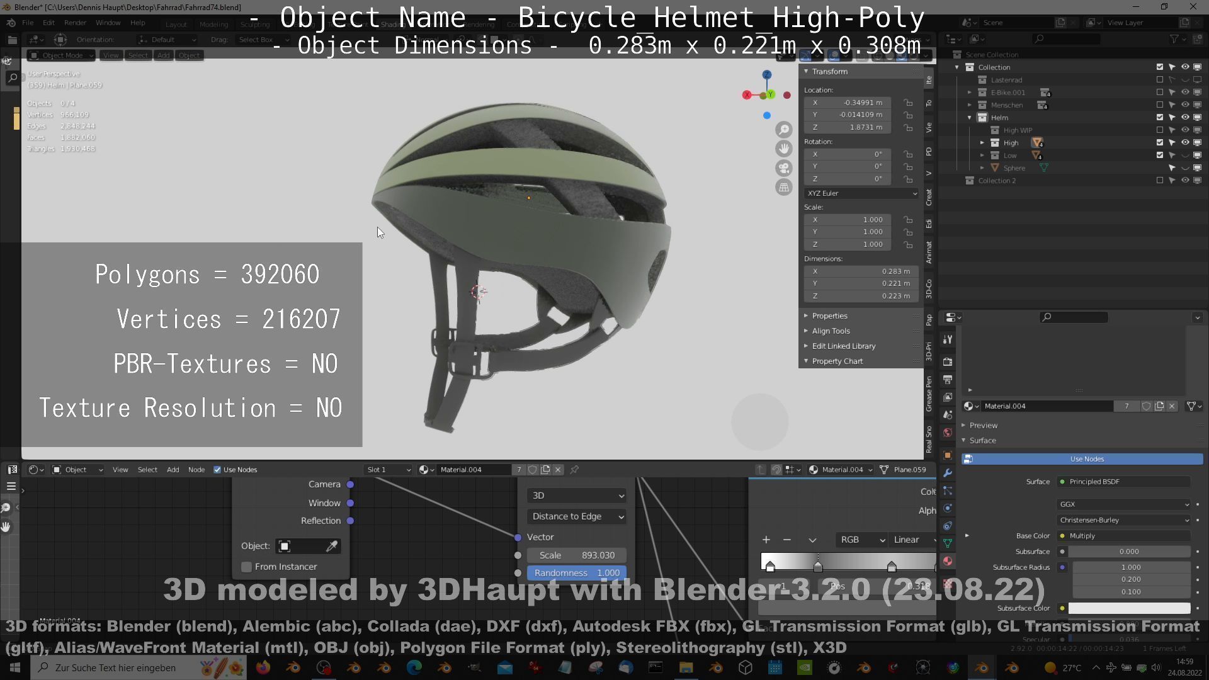Open the Render properties tab icon

(x=948, y=362)
